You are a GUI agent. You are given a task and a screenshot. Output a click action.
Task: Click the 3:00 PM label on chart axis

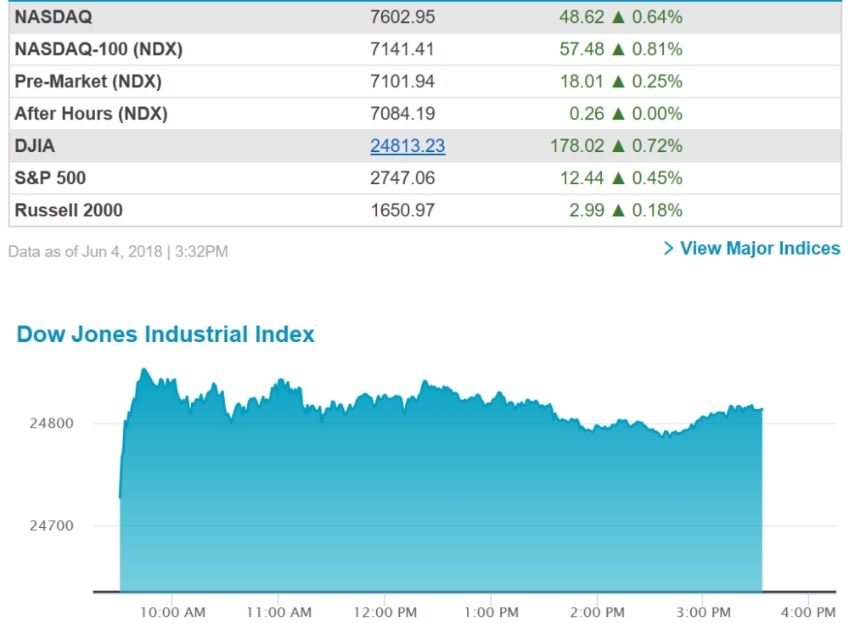tap(705, 612)
